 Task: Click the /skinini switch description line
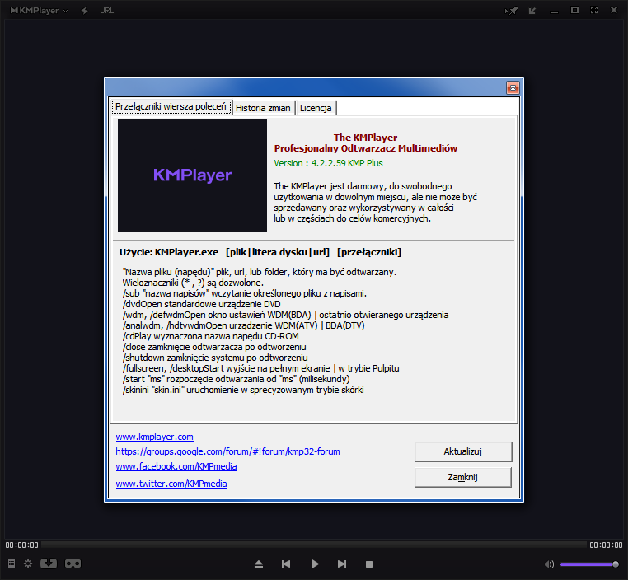(x=243, y=390)
